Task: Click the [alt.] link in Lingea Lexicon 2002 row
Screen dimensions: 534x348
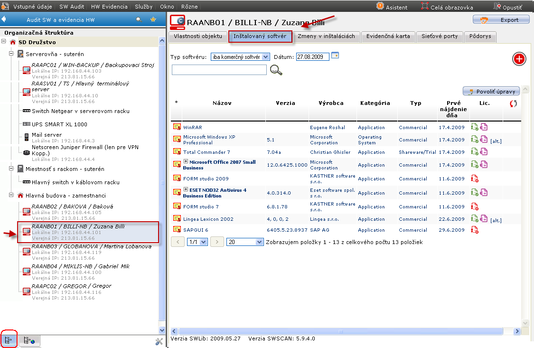Action: (496, 220)
